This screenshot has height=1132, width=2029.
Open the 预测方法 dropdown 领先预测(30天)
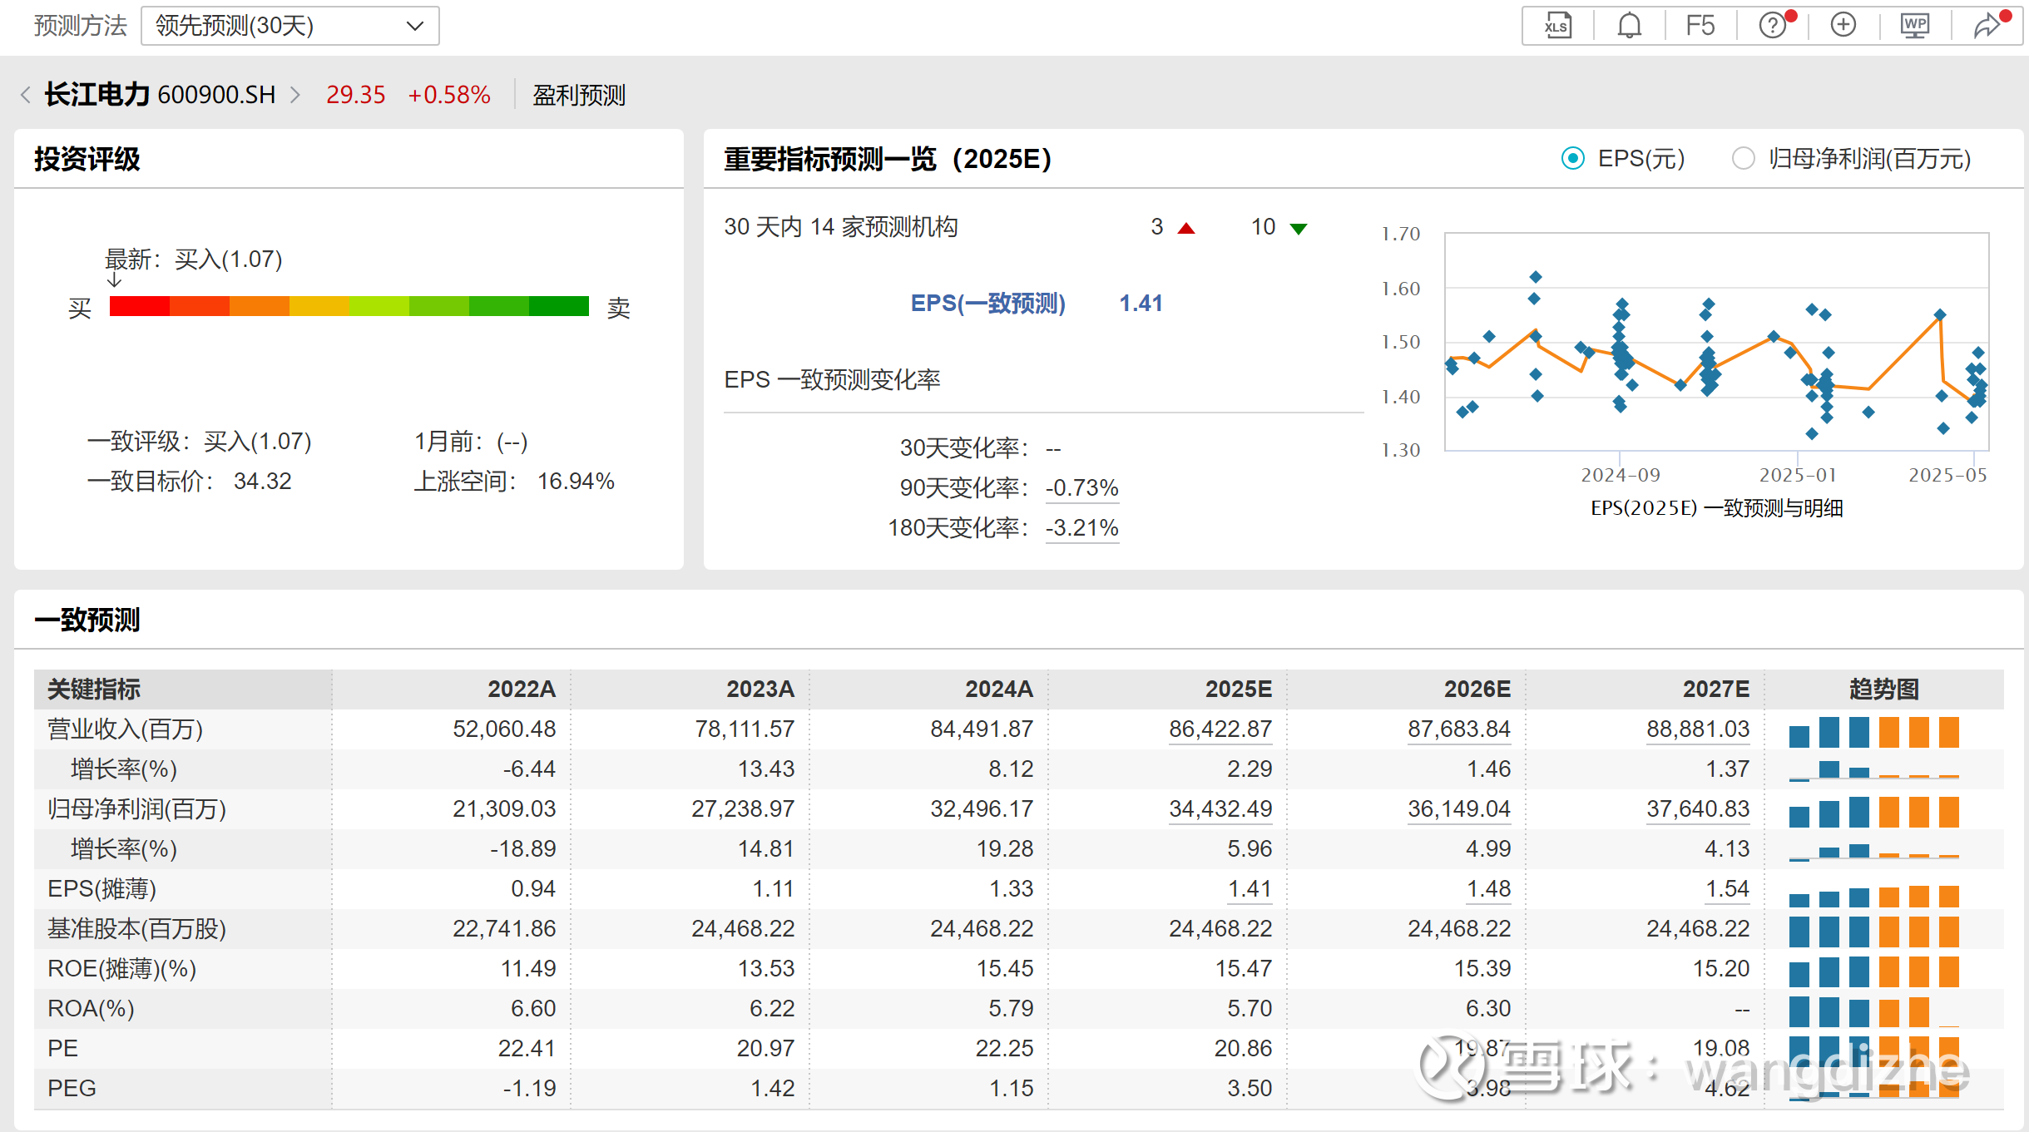tap(290, 26)
